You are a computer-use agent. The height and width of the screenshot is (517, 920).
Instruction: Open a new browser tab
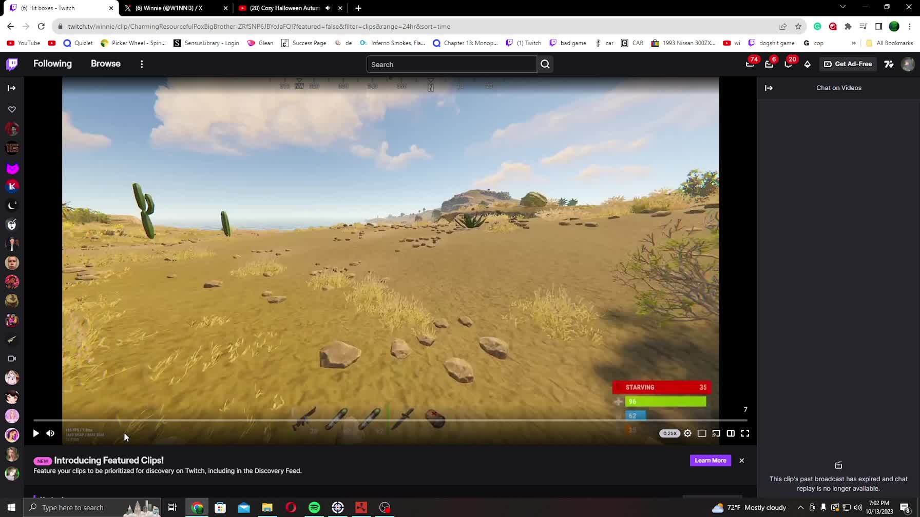[x=358, y=8]
